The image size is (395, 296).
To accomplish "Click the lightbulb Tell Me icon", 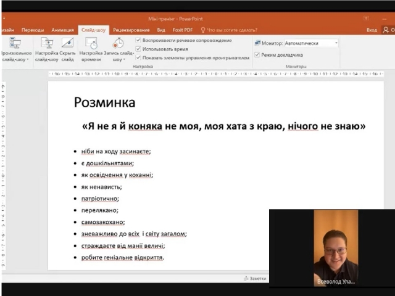I will [203, 30].
